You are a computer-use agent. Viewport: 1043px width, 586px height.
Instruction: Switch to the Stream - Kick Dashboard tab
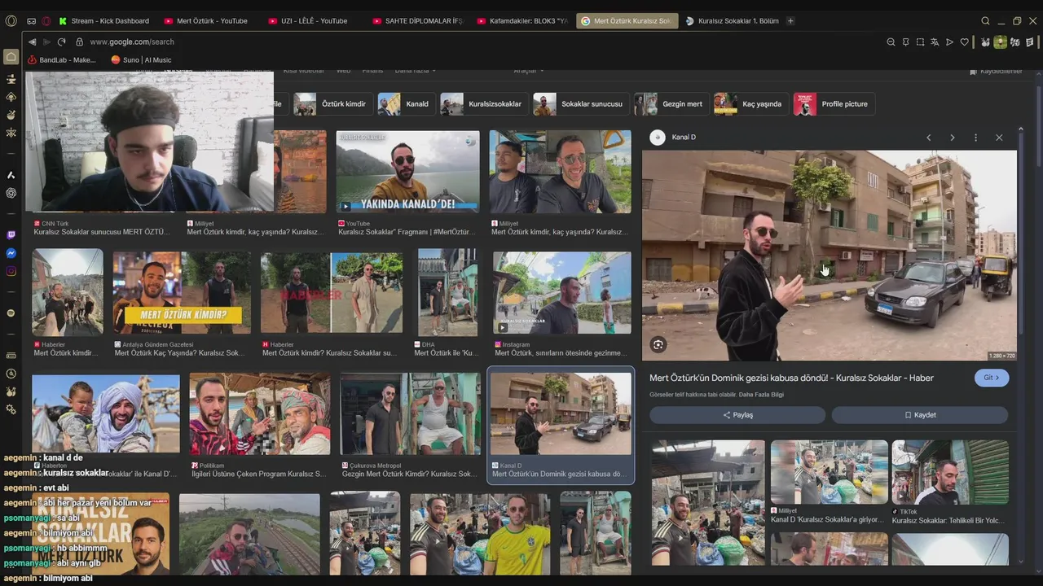coord(105,21)
